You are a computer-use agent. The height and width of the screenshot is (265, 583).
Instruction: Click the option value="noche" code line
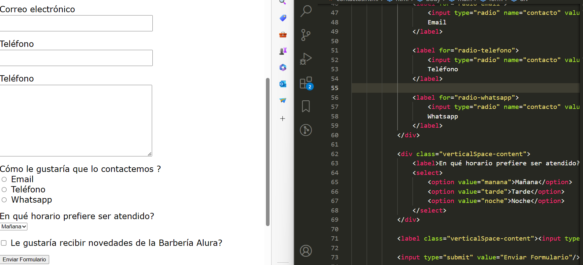point(496,201)
